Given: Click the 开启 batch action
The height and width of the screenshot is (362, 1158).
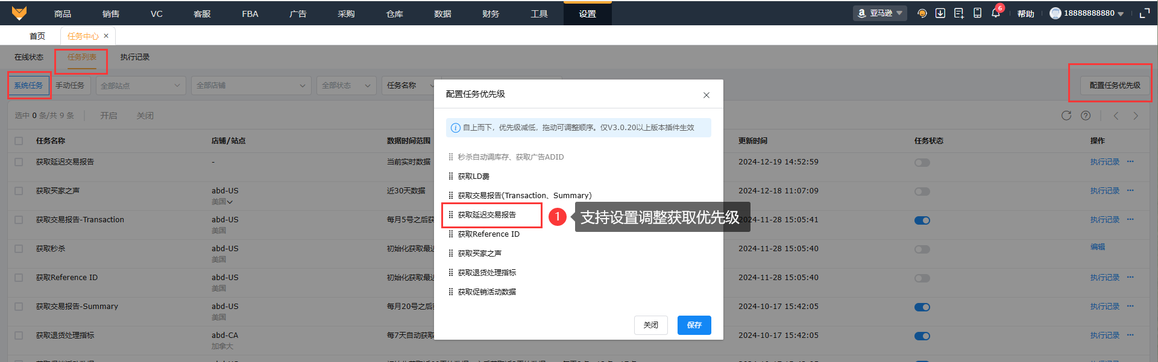Looking at the screenshot, I should pyautogui.click(x=109, y=116).
